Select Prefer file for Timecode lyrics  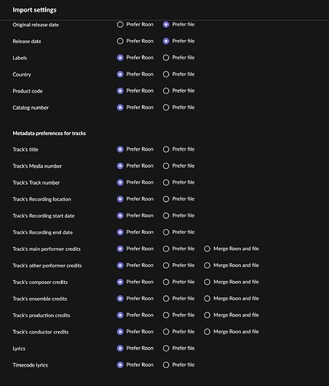(166, 365)
